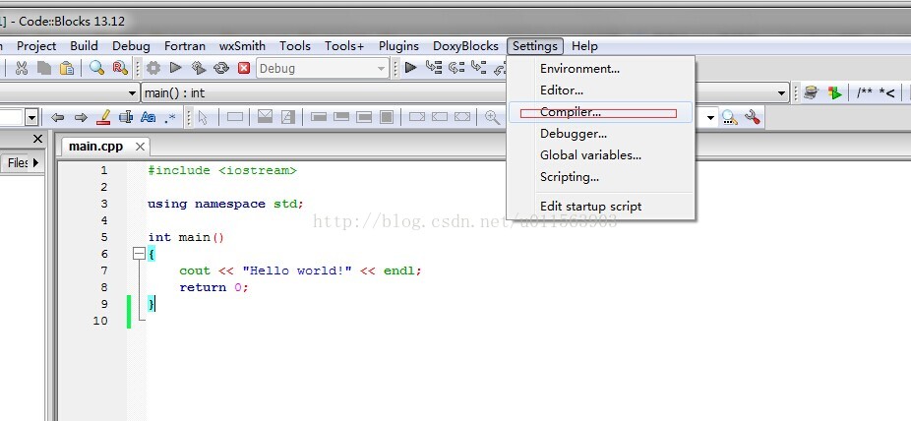Click the Step into debug icon
This screenshot has width=911, height=421.
pos(479,67)
